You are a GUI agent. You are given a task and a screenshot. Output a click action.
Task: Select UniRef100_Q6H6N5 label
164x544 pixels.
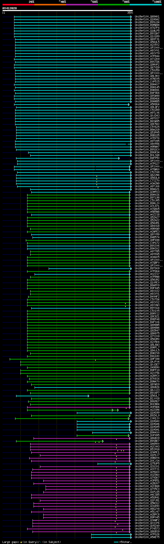(x=147, y=325)
